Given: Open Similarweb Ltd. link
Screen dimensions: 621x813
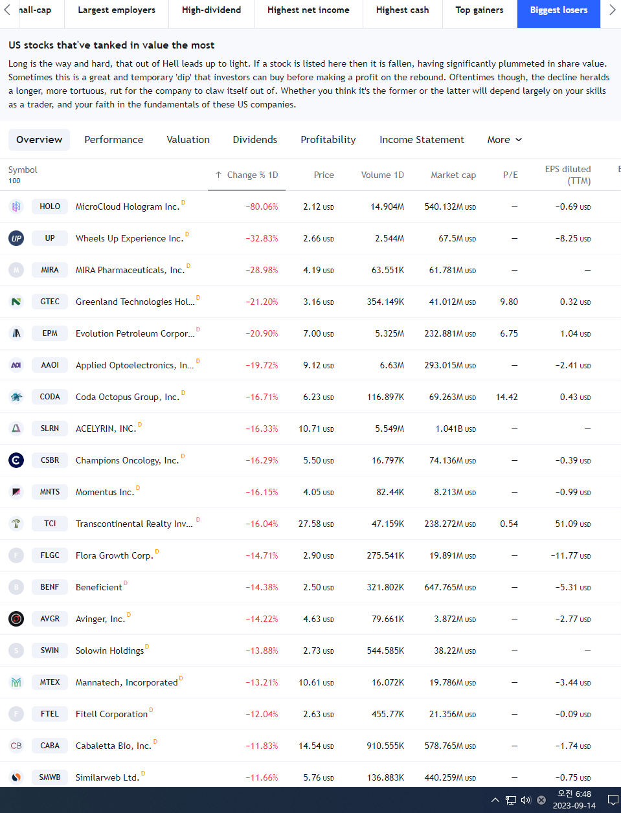Looking at the screenshot, I should point(107,777).
